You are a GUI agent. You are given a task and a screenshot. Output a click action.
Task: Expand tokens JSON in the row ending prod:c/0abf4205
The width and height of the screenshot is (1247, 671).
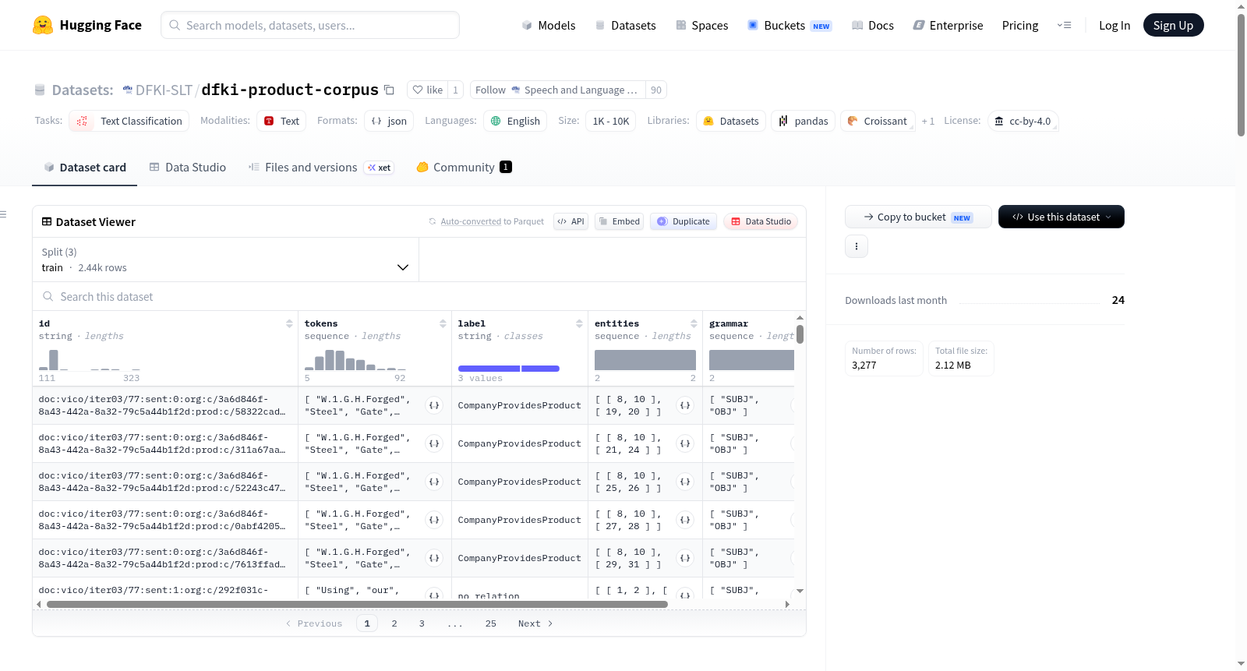434,520
